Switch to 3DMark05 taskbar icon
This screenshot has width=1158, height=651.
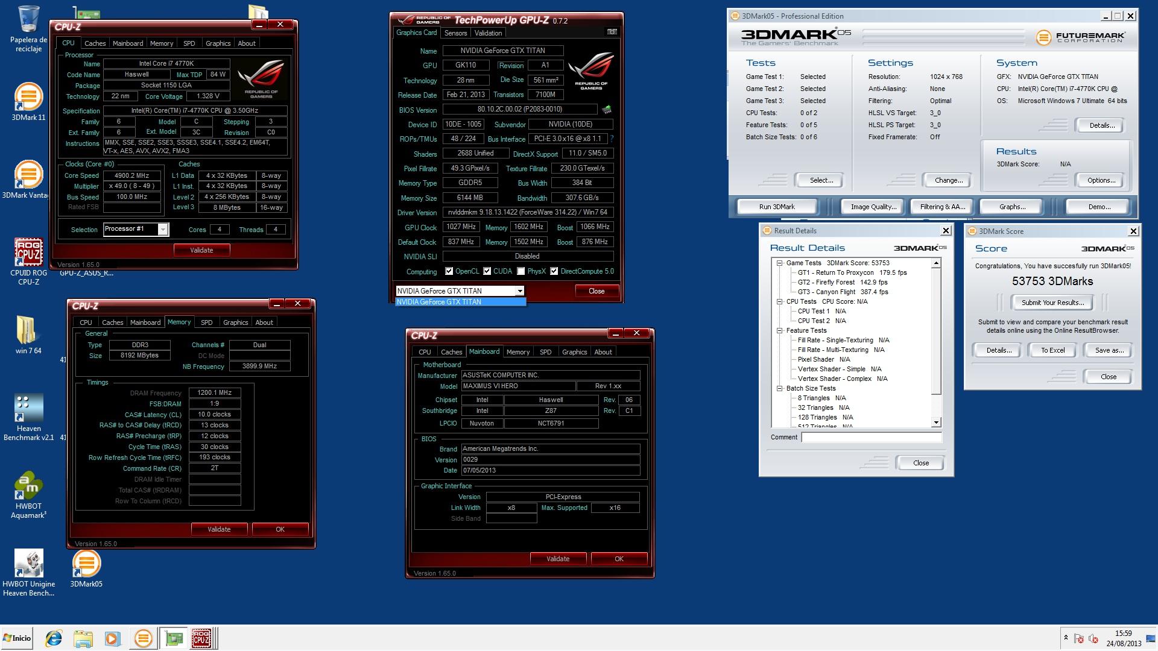(x=143, y=638)
